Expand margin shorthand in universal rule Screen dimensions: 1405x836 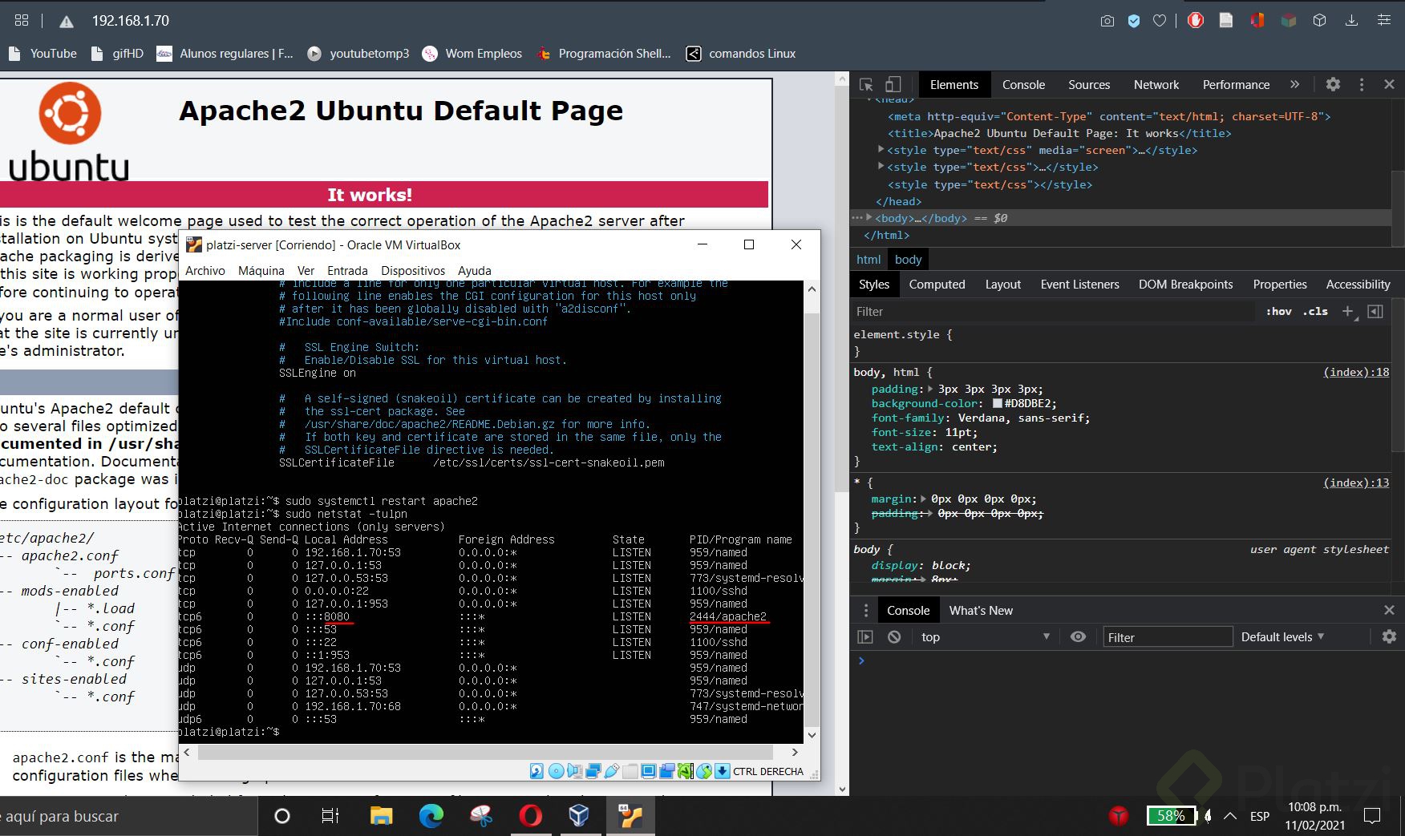[924, 499]
